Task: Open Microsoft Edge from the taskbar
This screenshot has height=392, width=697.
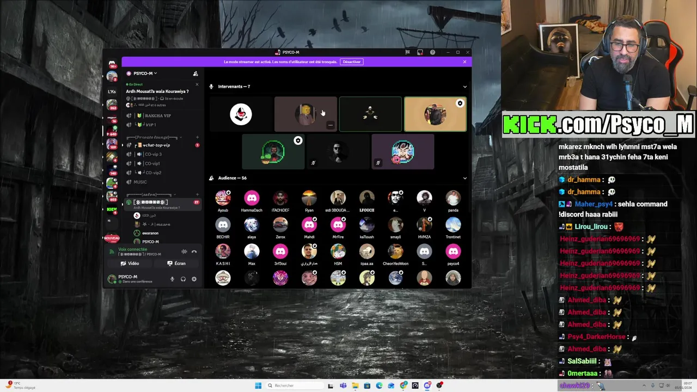Action: [379, 385]
